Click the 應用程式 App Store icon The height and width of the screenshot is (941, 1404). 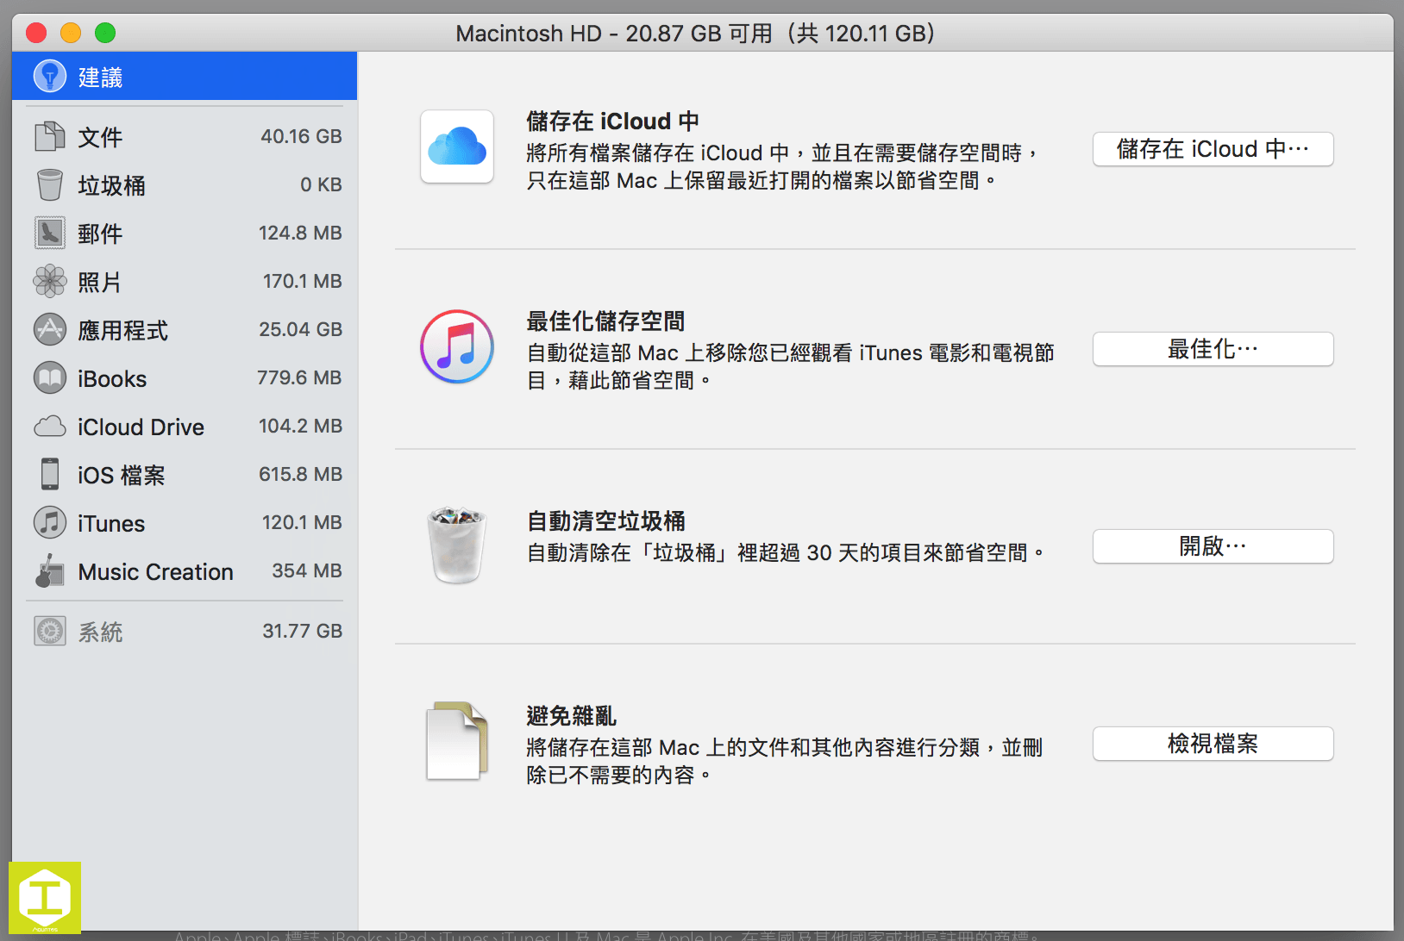[49, 329]
